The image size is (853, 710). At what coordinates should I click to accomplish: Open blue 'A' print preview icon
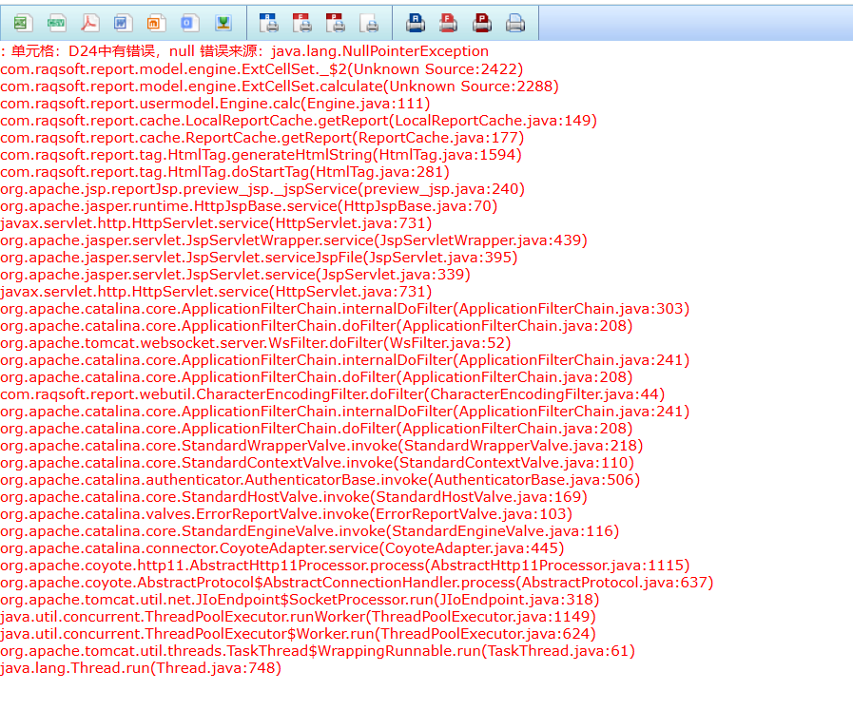coord(269,23)
